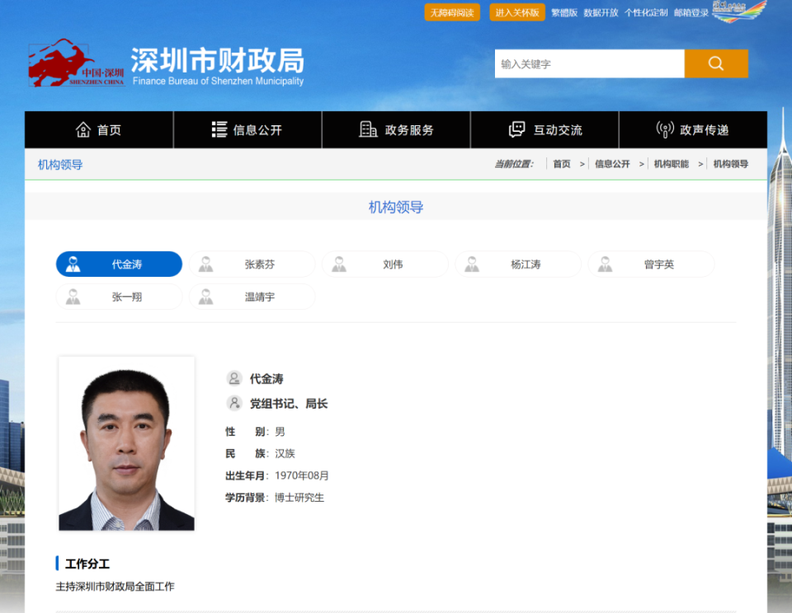Screen dimensions: 792x613
Task: Click the orange magnifier search icon
Action: coord(716,63)
